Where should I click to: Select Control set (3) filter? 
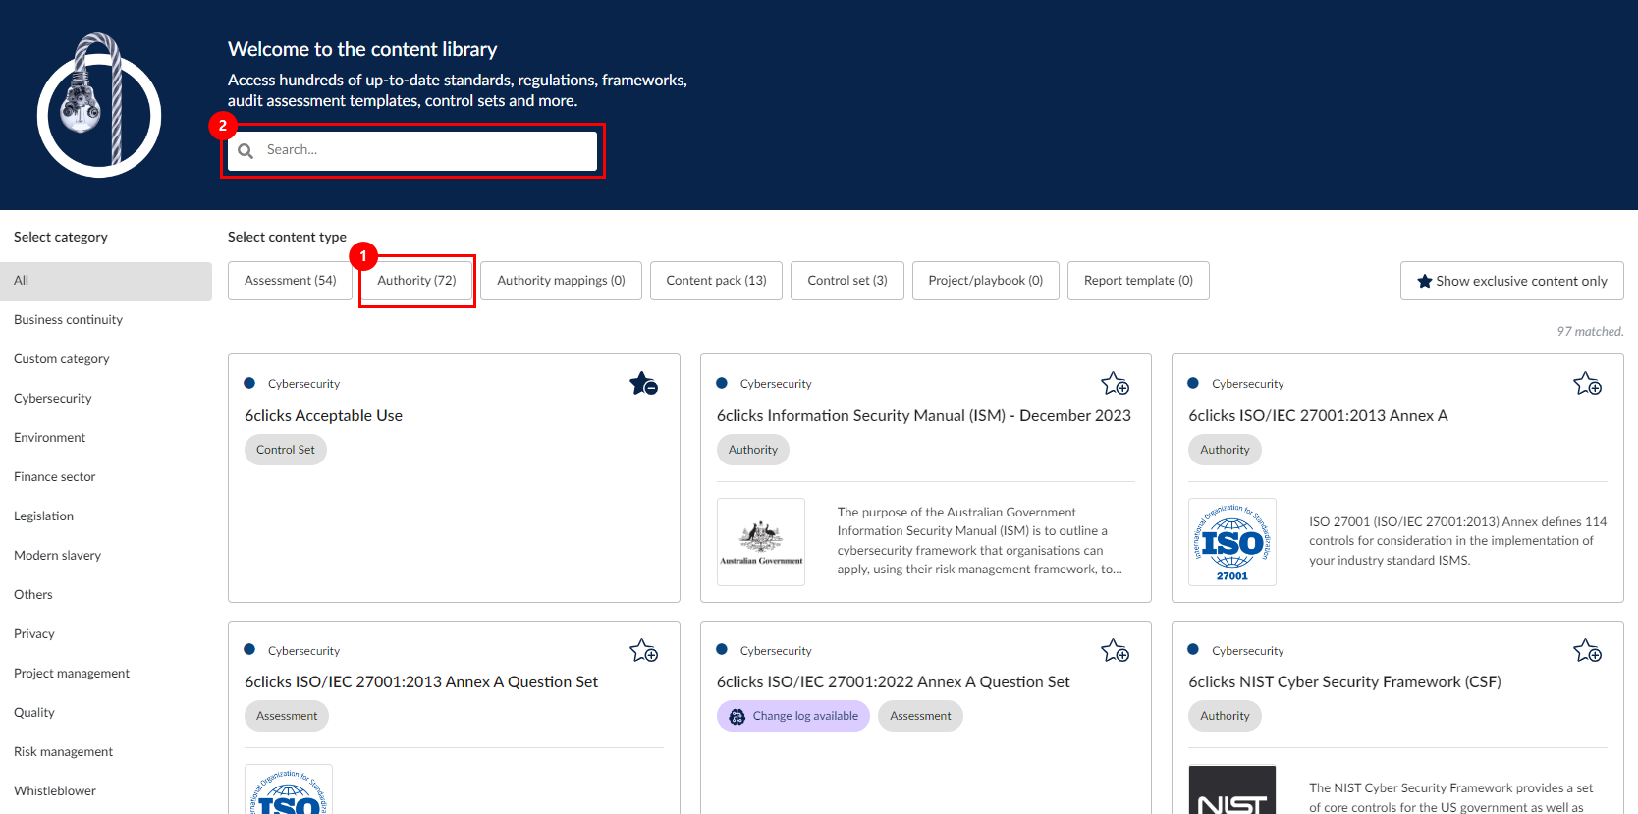click(x=847, y=281)
